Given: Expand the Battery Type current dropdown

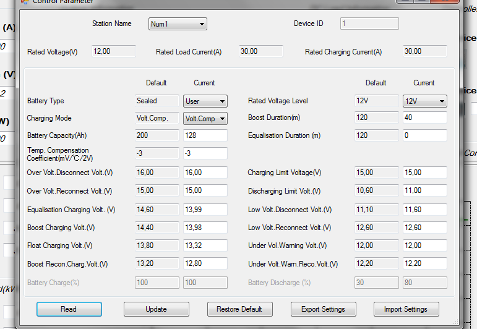Looking at the screenshot, I should pos(205,101).
